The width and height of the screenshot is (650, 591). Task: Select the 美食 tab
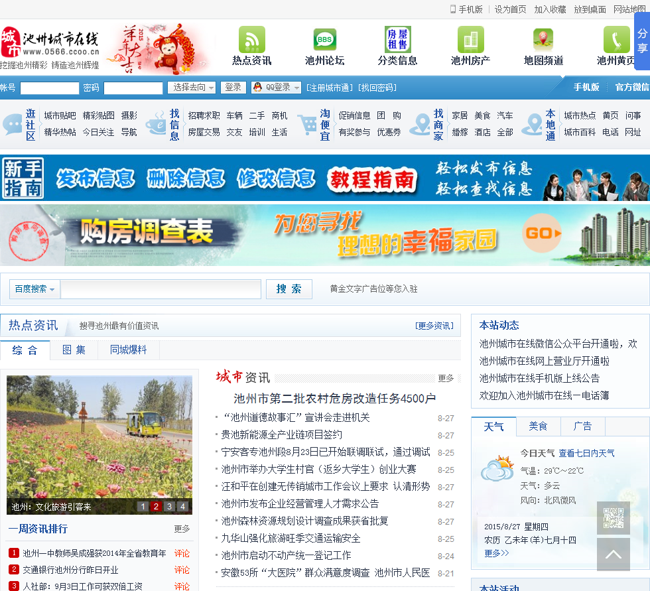[538, 427]
